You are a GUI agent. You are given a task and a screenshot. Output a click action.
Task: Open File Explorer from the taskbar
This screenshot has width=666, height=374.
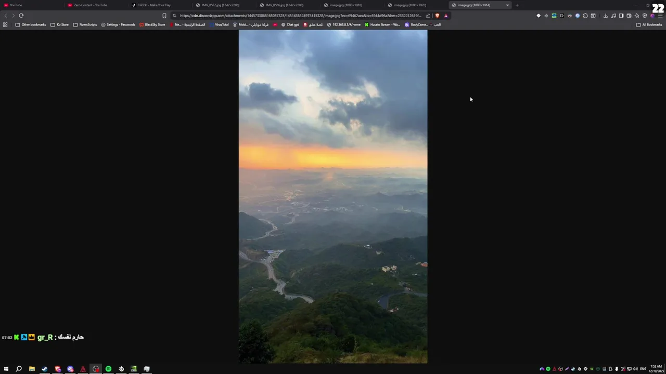(32, 369)
